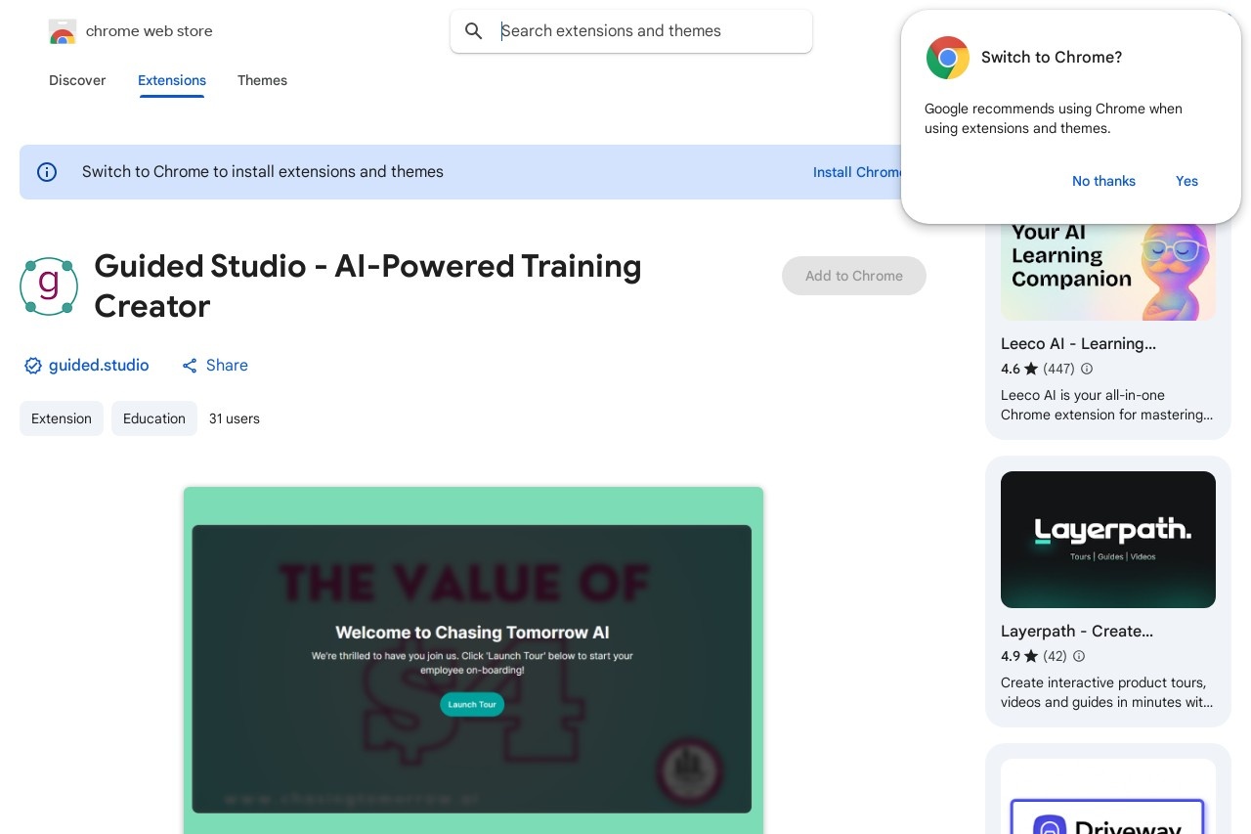Click the Layerpath description text

pos(1106,692)
